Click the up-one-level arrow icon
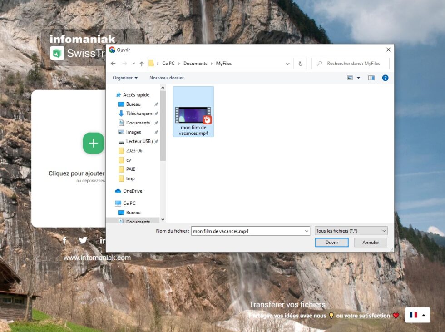This screenshot has height=332, width=445. click(x=142, y=64)
